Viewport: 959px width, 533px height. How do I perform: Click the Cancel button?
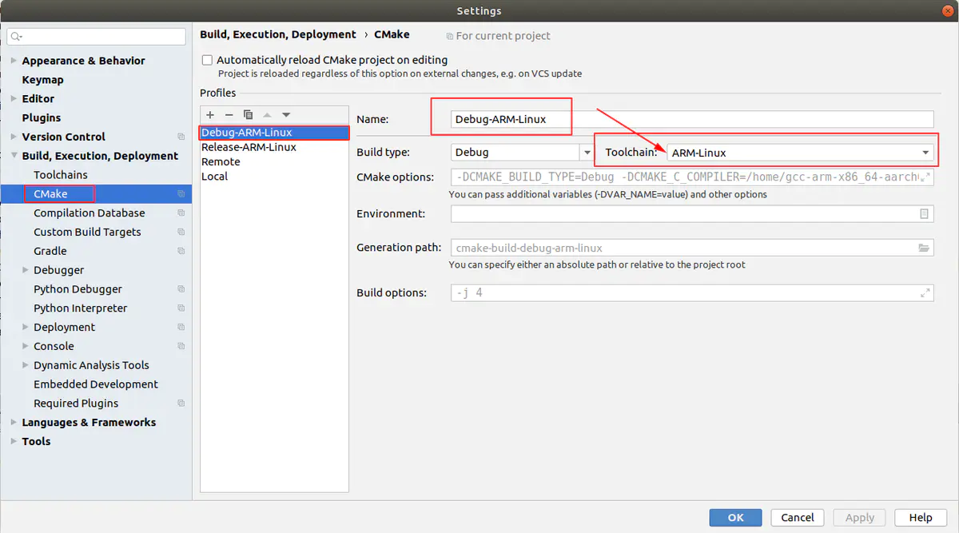[797, 517]
